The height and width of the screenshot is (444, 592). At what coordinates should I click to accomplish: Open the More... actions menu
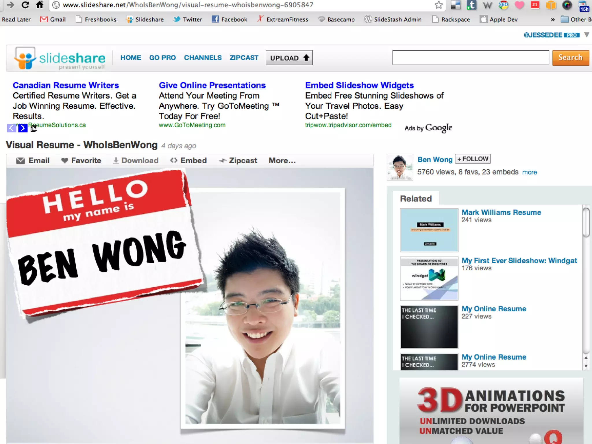(x=282, y=160)
